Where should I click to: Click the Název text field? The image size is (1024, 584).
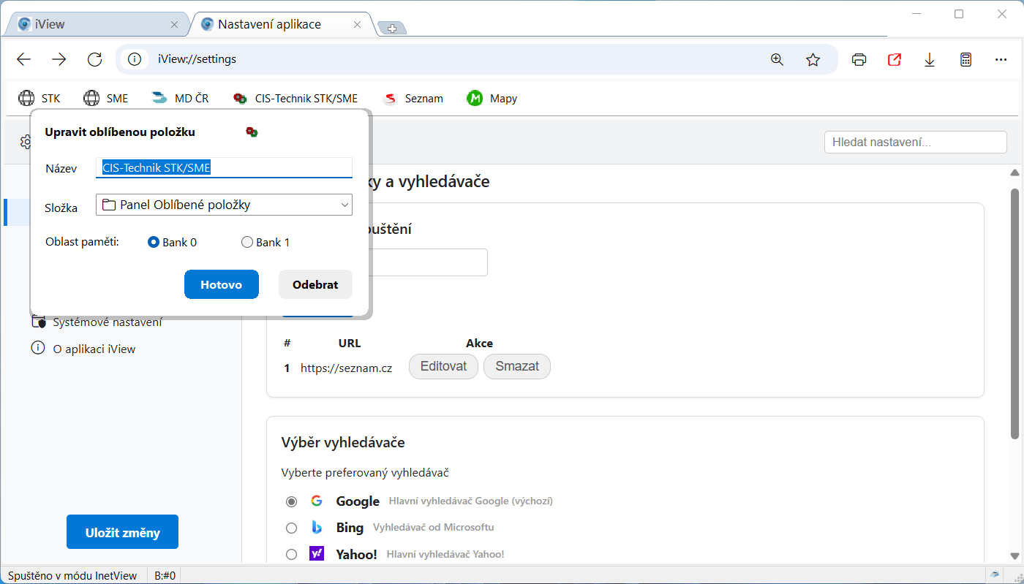(x=224, y=167)
